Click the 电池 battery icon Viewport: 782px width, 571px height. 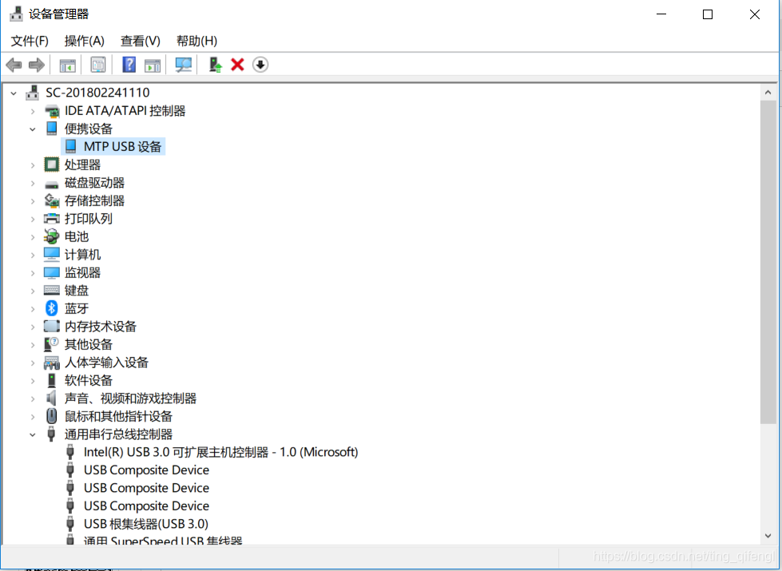[x=52, y=236]
